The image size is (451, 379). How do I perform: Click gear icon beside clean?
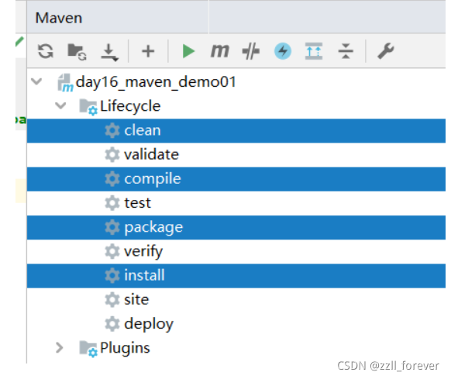pyautogui.click(x=112, y=130)
